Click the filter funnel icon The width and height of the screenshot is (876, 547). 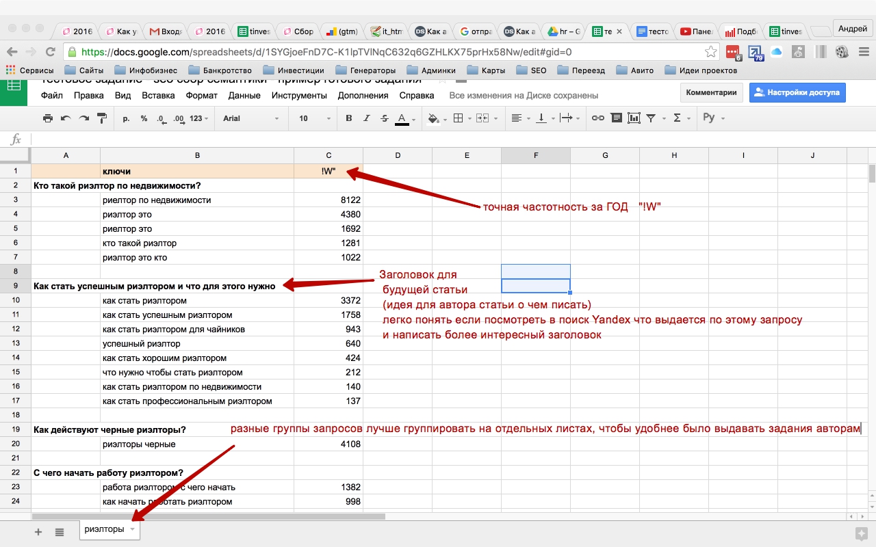[652, 118]
